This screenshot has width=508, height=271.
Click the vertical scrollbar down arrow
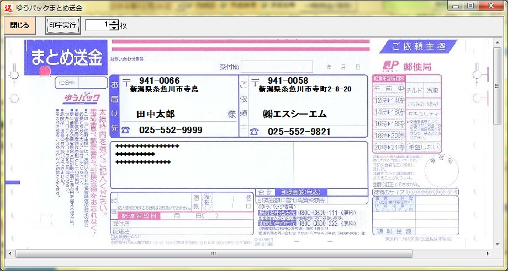coord(498,245)
